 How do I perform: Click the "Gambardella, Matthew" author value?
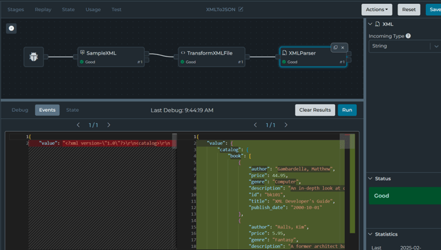click(x=303, y=168)
